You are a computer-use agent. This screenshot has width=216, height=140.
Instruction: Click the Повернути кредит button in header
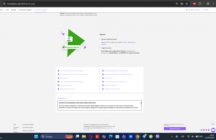[x=193, y=10]
